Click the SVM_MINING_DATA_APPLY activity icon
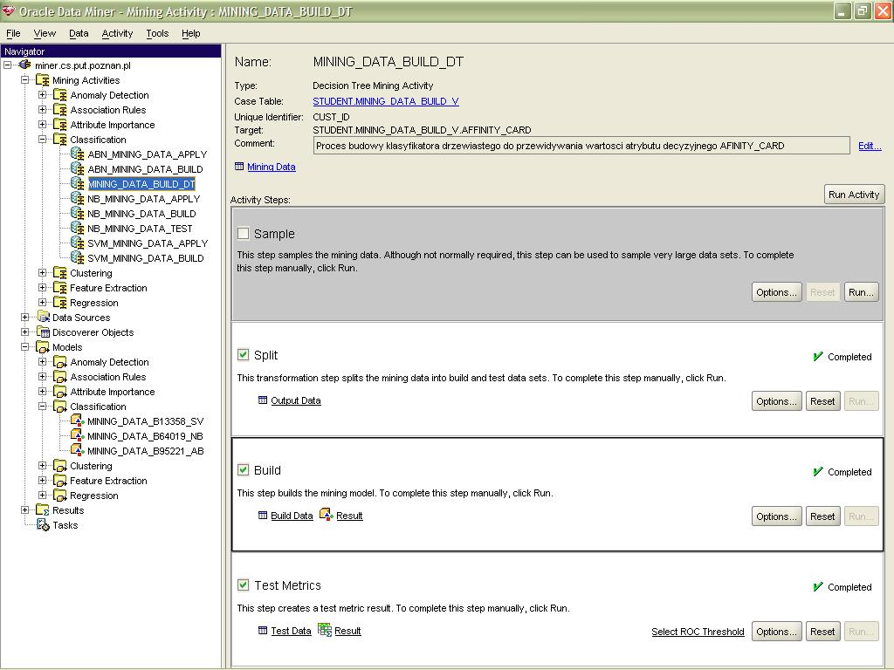The image size is (894, 670). [78, 243]
